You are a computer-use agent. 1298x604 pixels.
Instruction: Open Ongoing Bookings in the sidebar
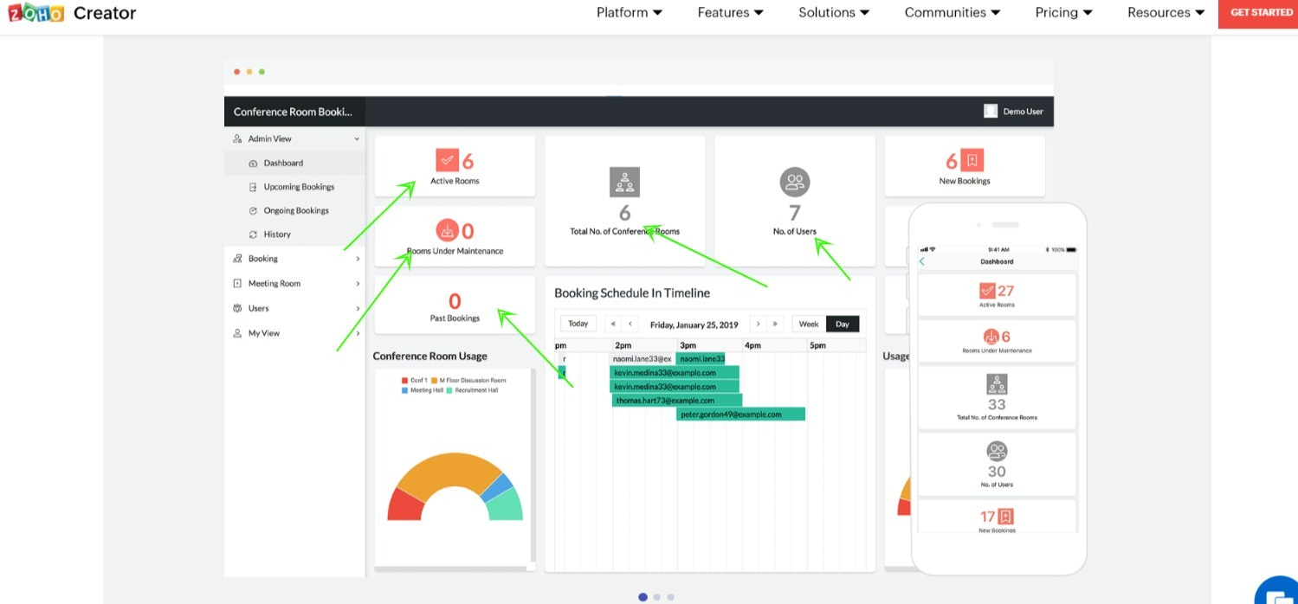click(294, 210)
